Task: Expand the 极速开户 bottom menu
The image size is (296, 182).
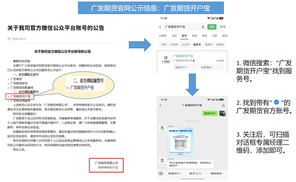Action: tap(175, 174)
